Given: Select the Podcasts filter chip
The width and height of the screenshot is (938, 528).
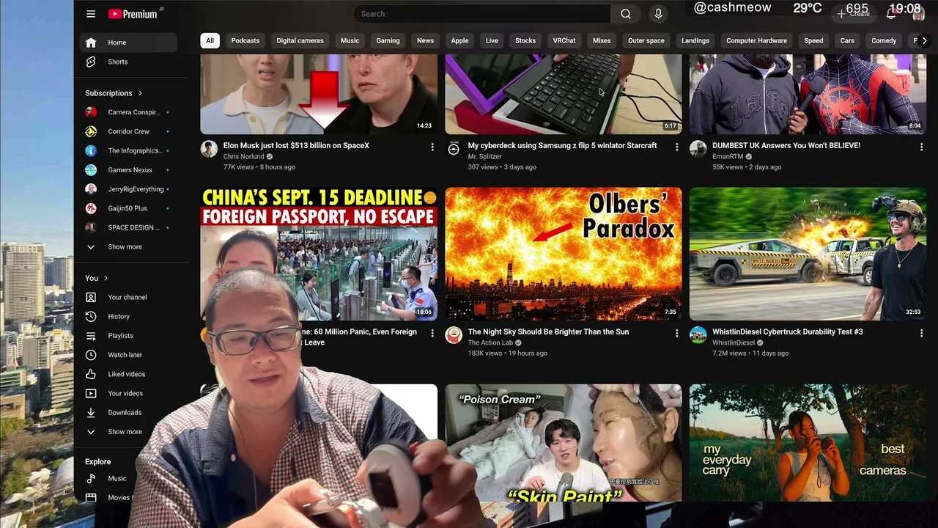Looking at the screenshot, I should pos(245,40).
